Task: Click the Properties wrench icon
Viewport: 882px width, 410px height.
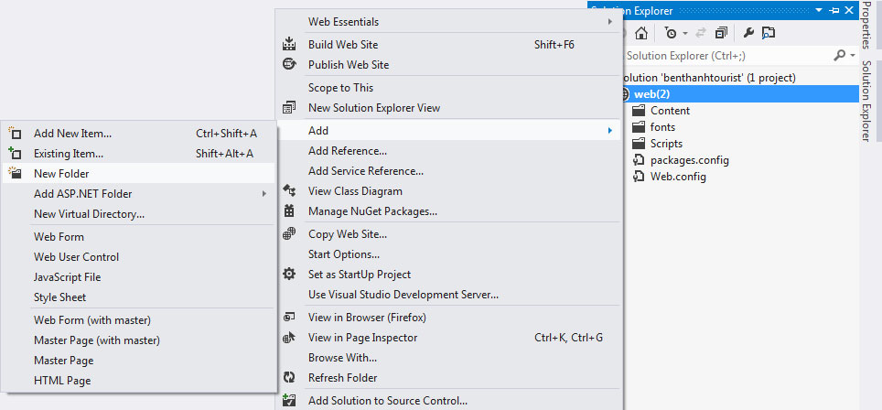Action: click(748, 33)
